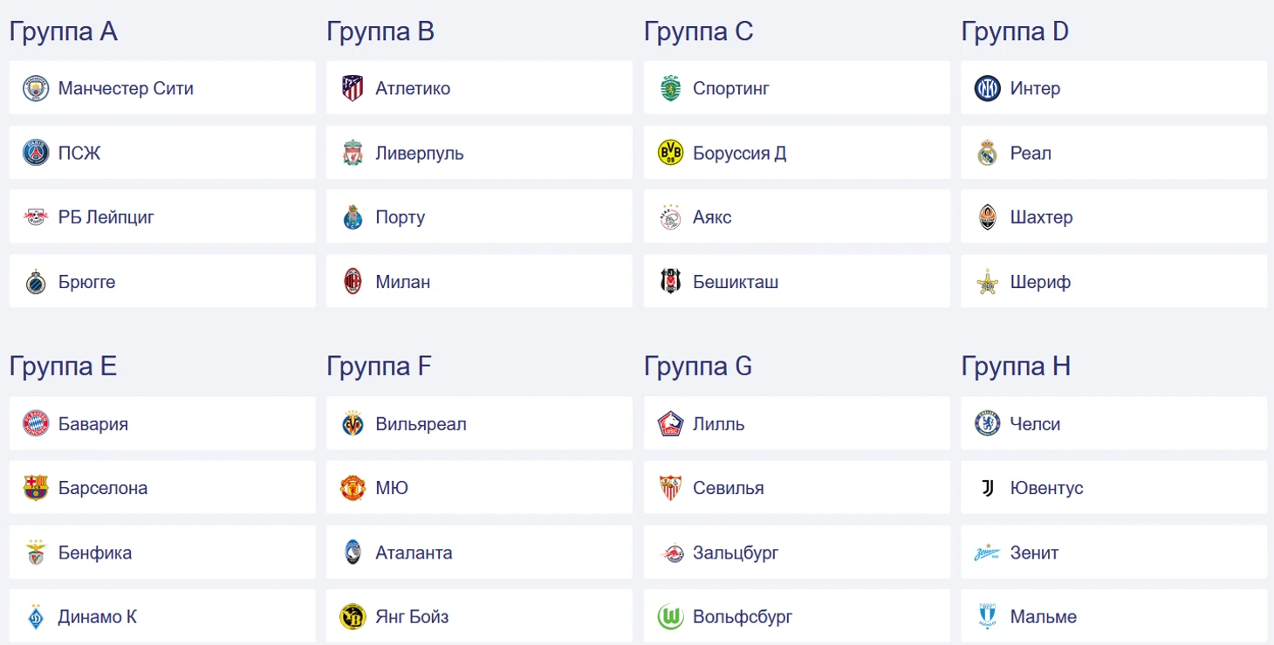Select the Бавария team name

tap(93, 424)
